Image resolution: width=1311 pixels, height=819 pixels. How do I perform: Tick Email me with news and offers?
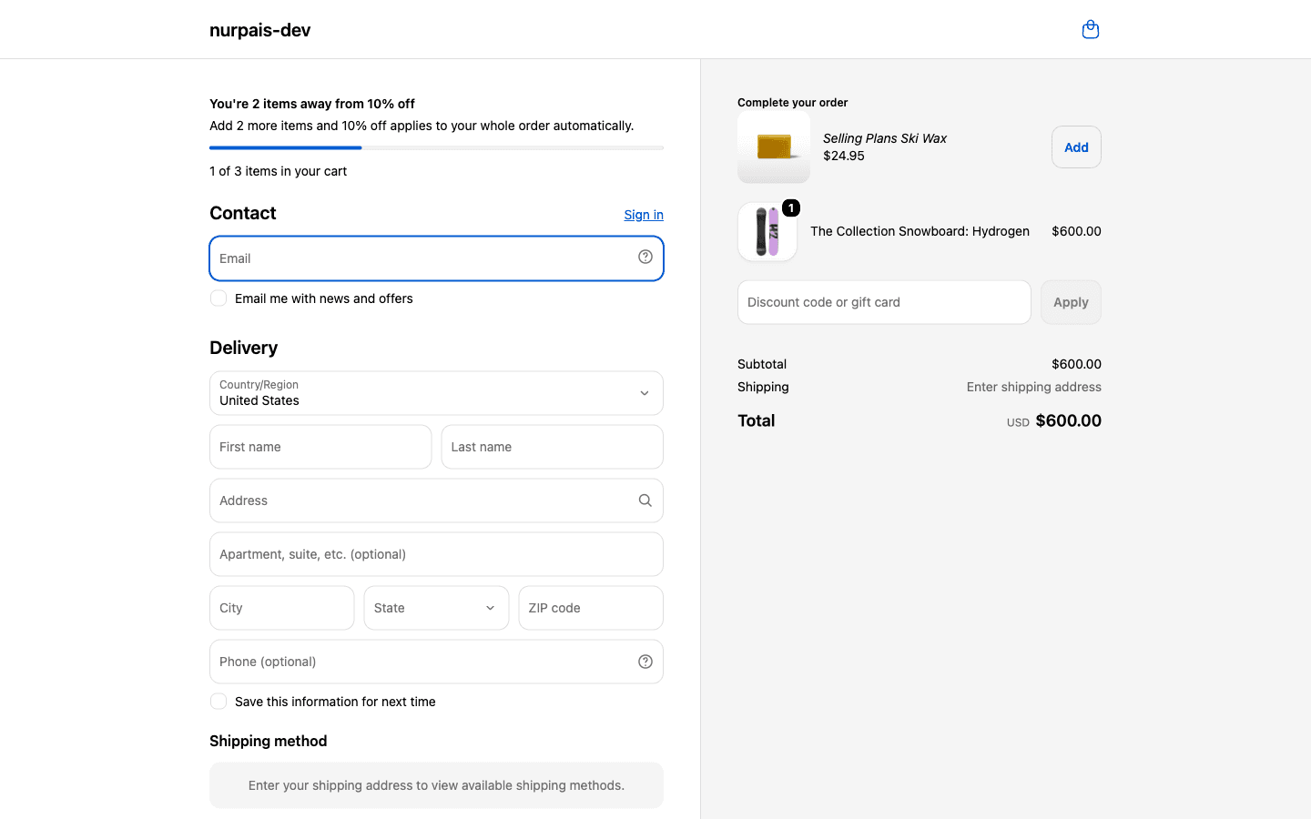coord(218,298)
